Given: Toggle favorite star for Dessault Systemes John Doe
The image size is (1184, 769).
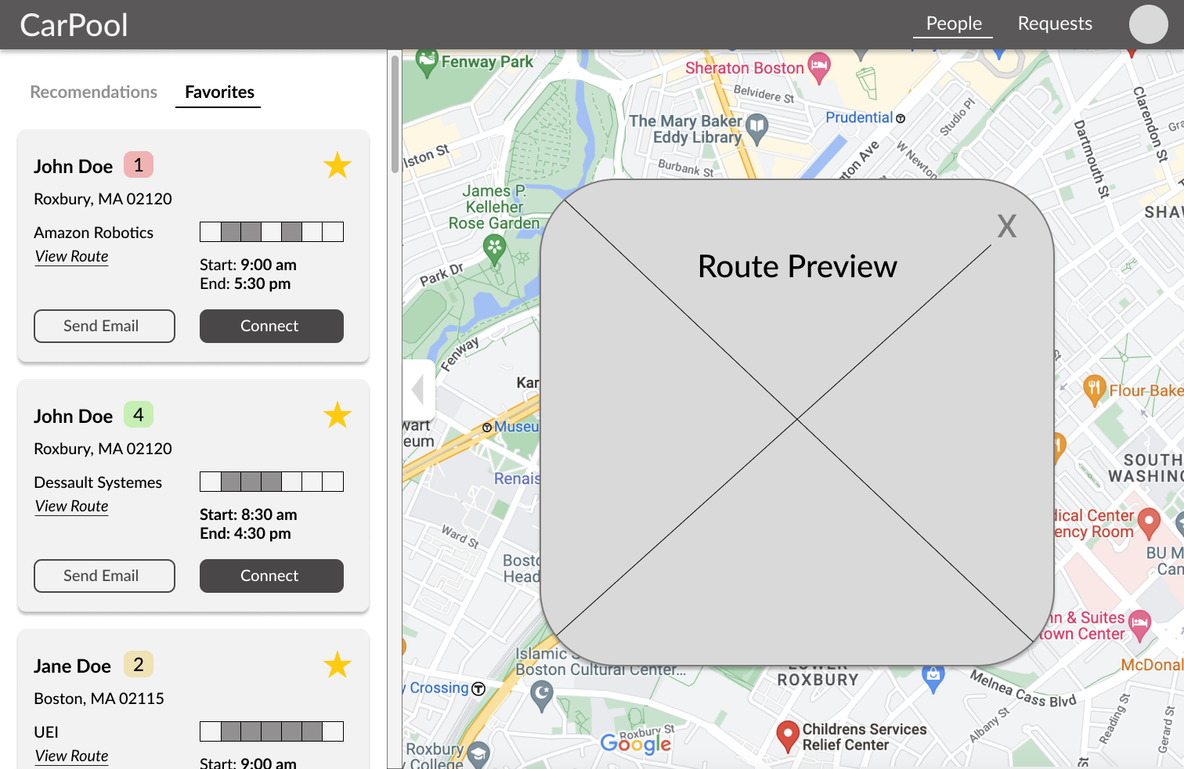Looking at the screenshot, I should click(x=338, y=415).
